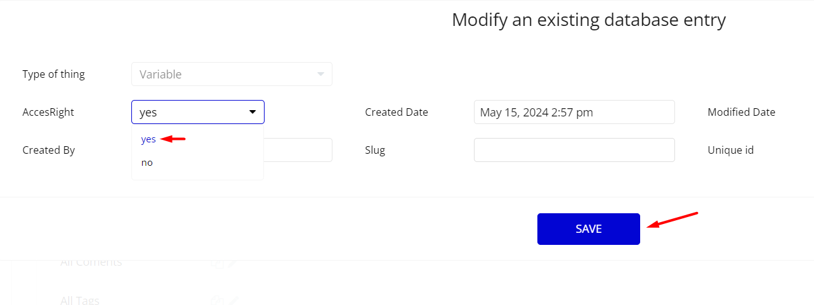Click the black arrow of AccesRight dropdown
Viewport: 814px width, 305px height.
[253, 112]
